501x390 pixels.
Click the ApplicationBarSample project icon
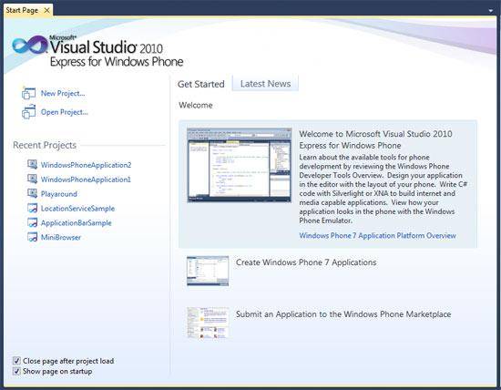coord(32,222)
